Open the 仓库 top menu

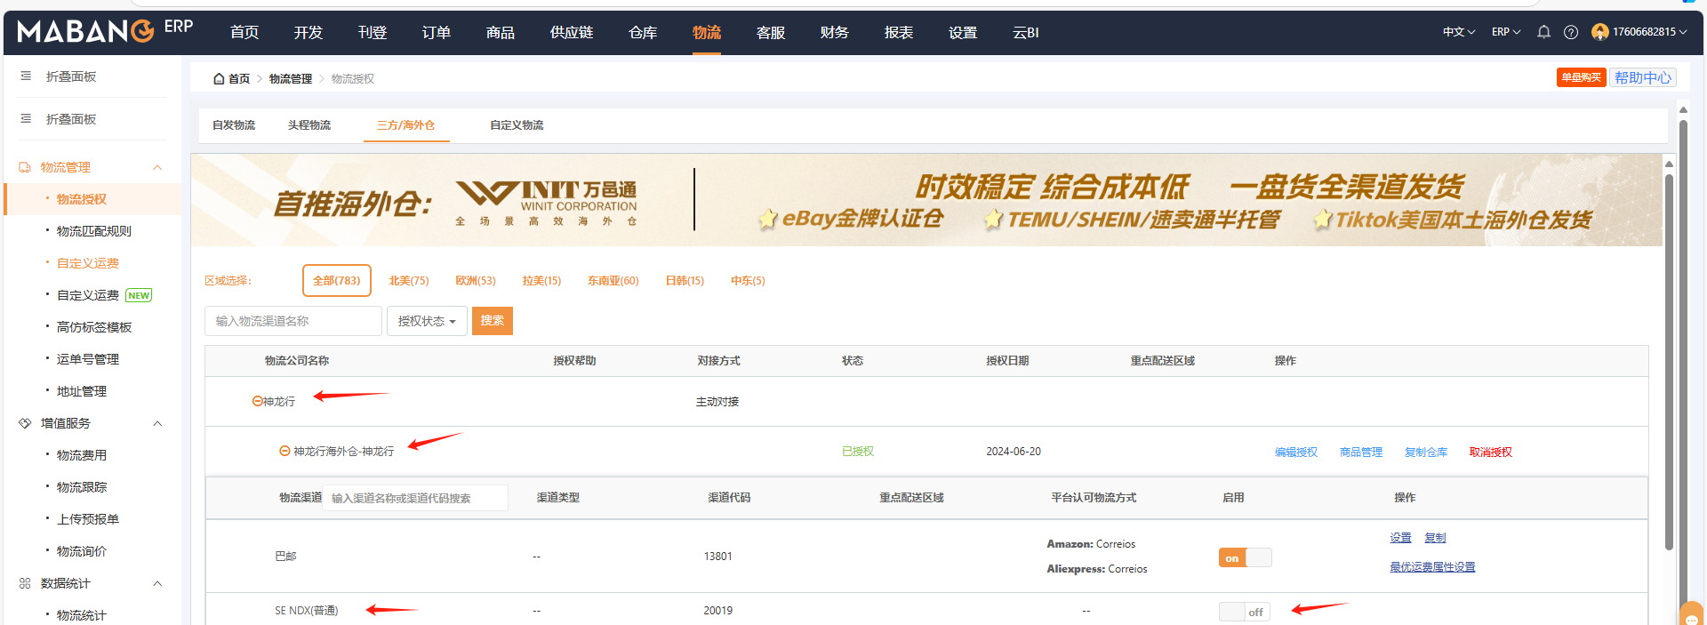pos(643,33)
